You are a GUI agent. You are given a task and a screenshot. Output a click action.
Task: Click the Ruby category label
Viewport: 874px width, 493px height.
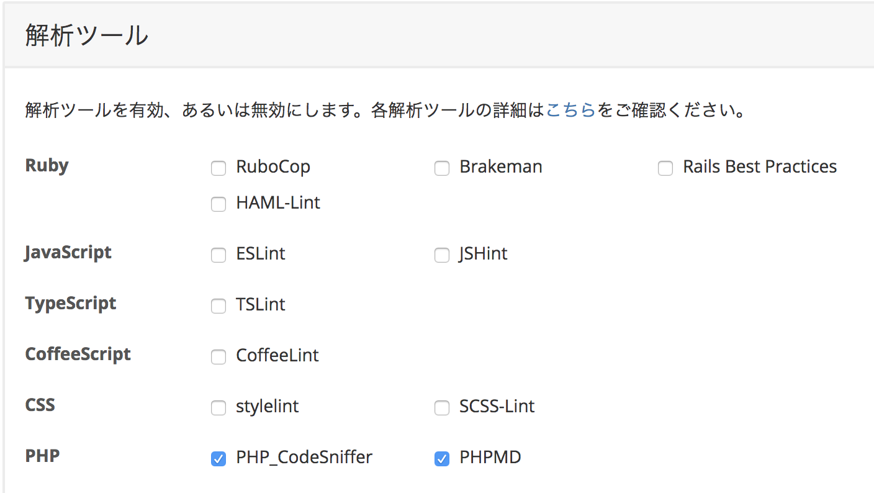click(x=47, y=166)
